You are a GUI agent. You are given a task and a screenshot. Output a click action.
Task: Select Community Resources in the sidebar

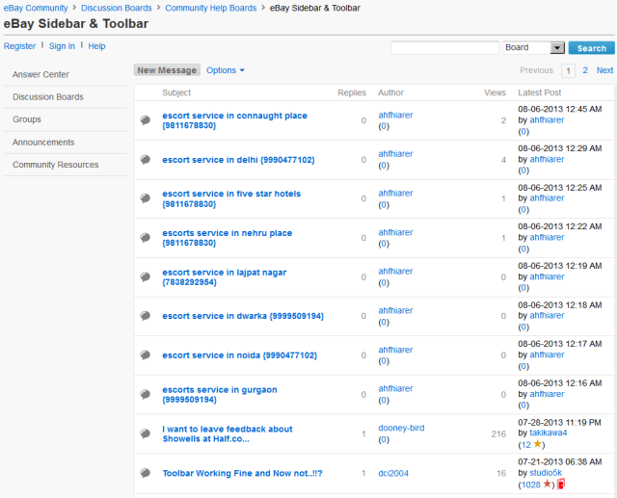pos(55,165)
